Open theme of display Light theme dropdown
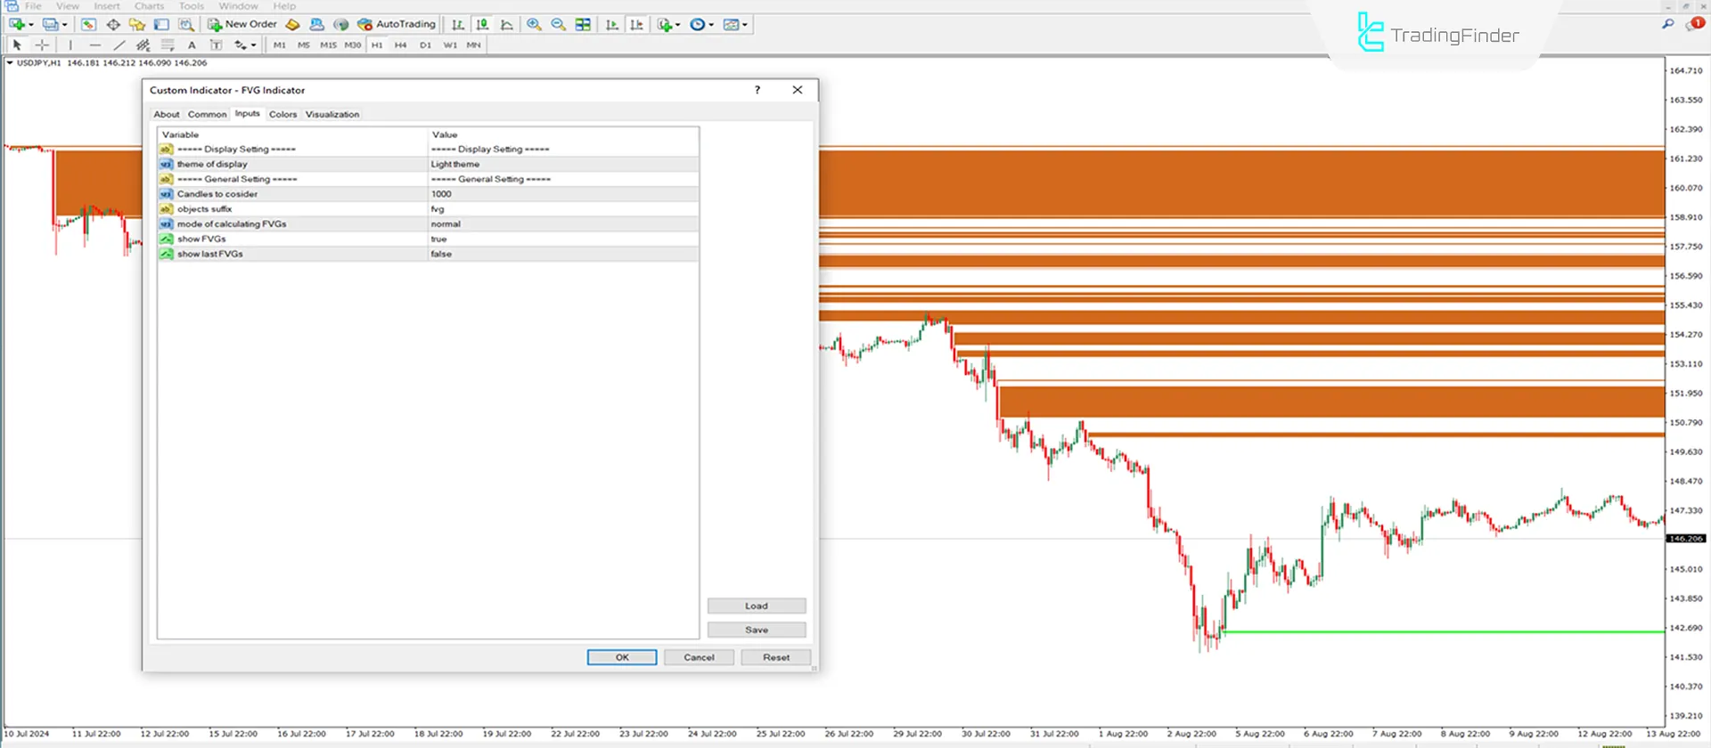Image resolution: width=1711 pixels, height=748 pixels. 561,164
